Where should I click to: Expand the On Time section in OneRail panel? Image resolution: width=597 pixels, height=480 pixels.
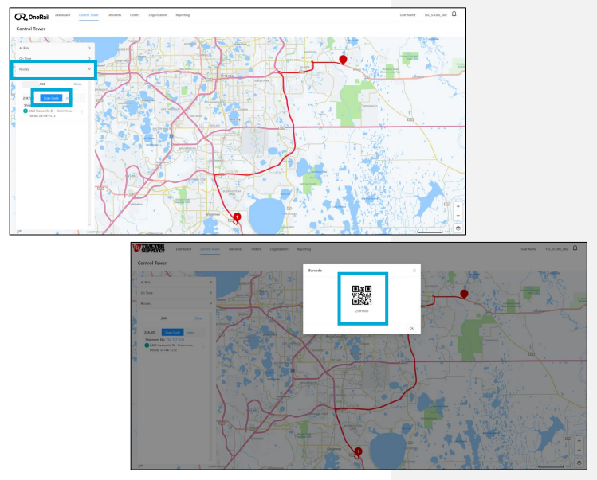point(55,58)
